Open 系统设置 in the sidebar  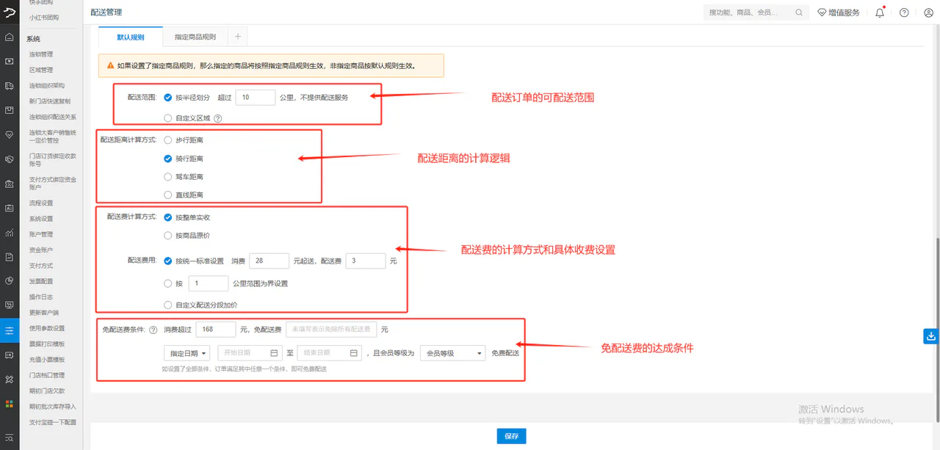[x=41, y=219]
